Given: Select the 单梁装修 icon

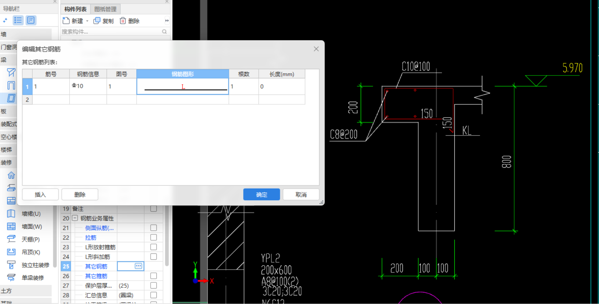Looking at the screenshot, I should (11, 278).
